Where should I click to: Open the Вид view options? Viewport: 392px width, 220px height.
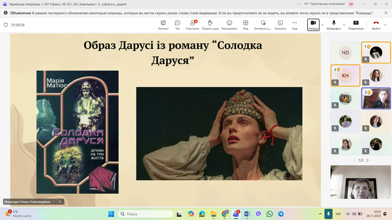tap(246, 24)
